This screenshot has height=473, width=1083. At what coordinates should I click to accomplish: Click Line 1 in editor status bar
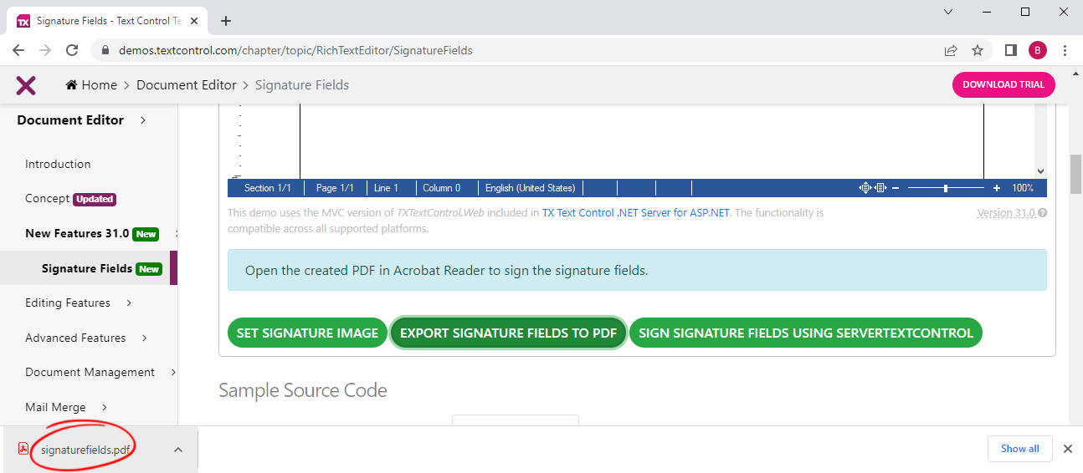[x=386, y=188]
